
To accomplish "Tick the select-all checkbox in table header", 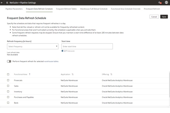I will 8,74.
